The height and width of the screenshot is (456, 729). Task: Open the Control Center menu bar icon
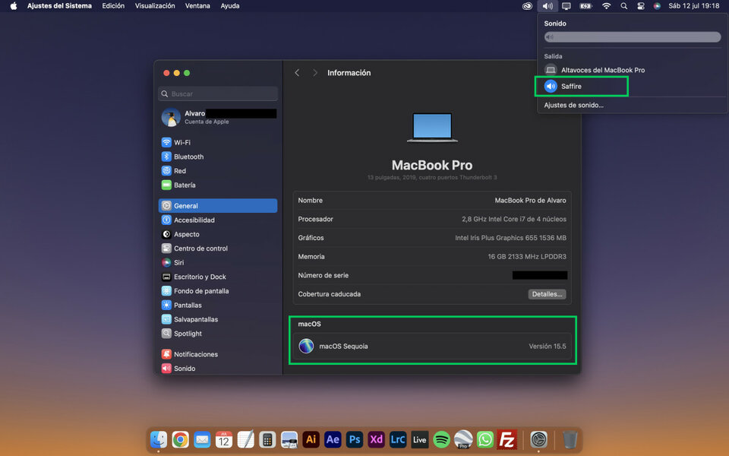640,6
